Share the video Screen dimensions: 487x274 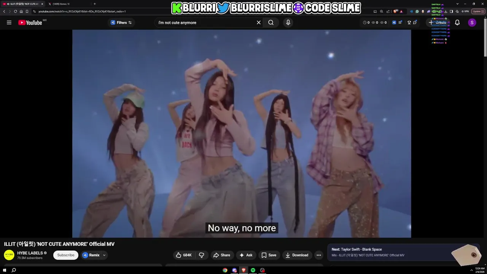tap(222, 255)
